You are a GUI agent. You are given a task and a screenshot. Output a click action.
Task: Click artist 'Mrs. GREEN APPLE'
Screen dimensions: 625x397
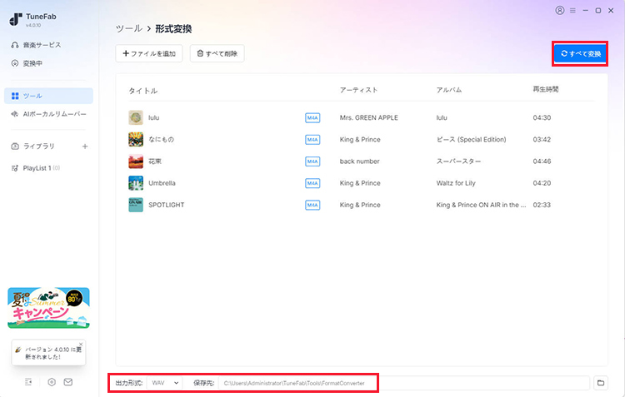click(x=368, y=118)
